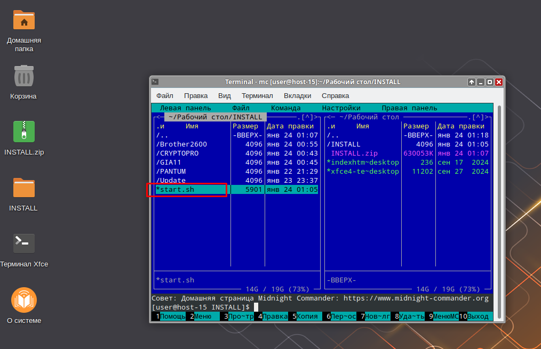This screenshot has width=541, height=349.
Task: Select the /CRYPTOPRO directory in left panel
Action: pos(177,153)
